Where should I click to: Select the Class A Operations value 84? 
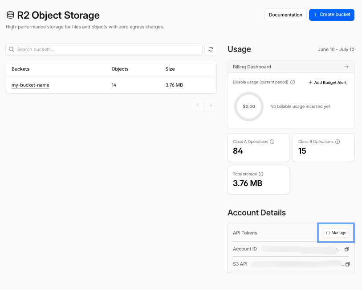pyautogui.click(x=238, y=151)
